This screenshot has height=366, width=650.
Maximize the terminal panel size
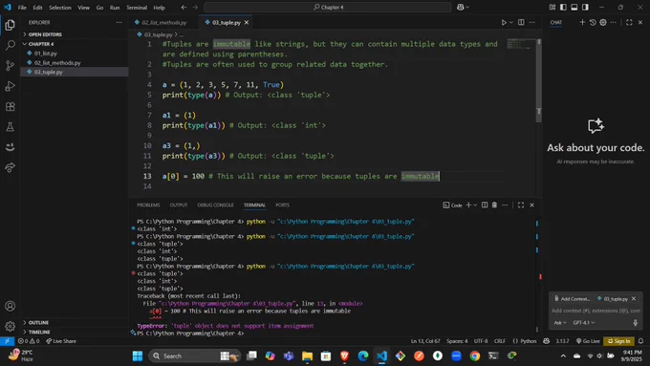(521, 205)
